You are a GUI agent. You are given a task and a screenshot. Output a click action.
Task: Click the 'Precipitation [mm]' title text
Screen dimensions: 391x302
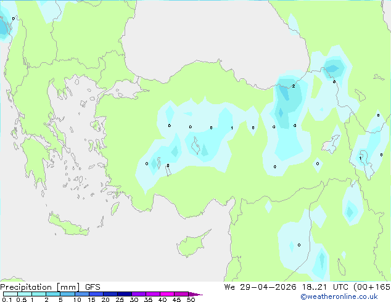(x=40, y=287)
